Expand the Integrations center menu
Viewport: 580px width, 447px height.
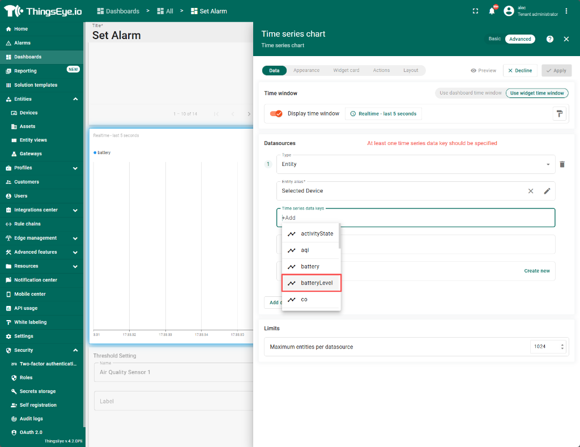[75, 210]
